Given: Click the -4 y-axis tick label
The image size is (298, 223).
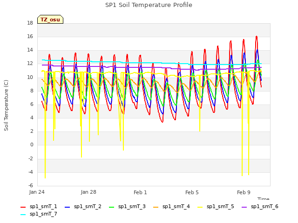Looking at the screenshot, I should [31, 172].
